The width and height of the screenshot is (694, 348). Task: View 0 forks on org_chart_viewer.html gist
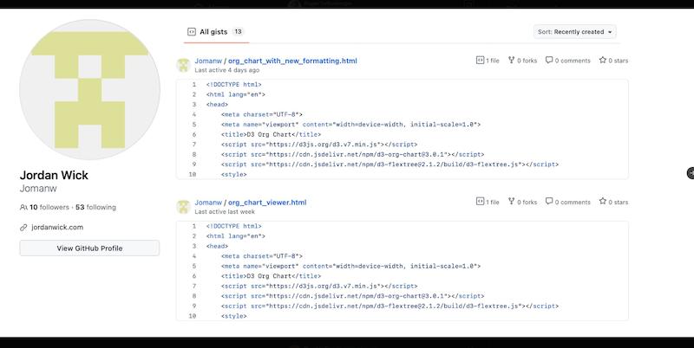coord(523,202)
